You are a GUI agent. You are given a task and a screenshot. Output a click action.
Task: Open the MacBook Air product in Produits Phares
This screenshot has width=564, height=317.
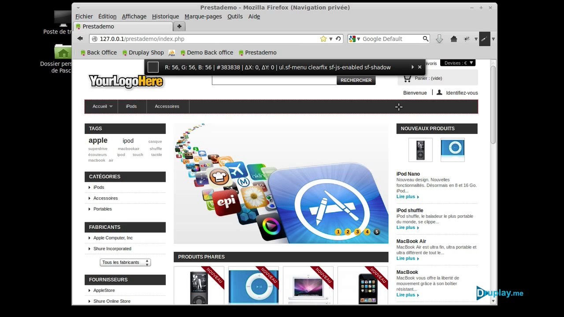308,285
